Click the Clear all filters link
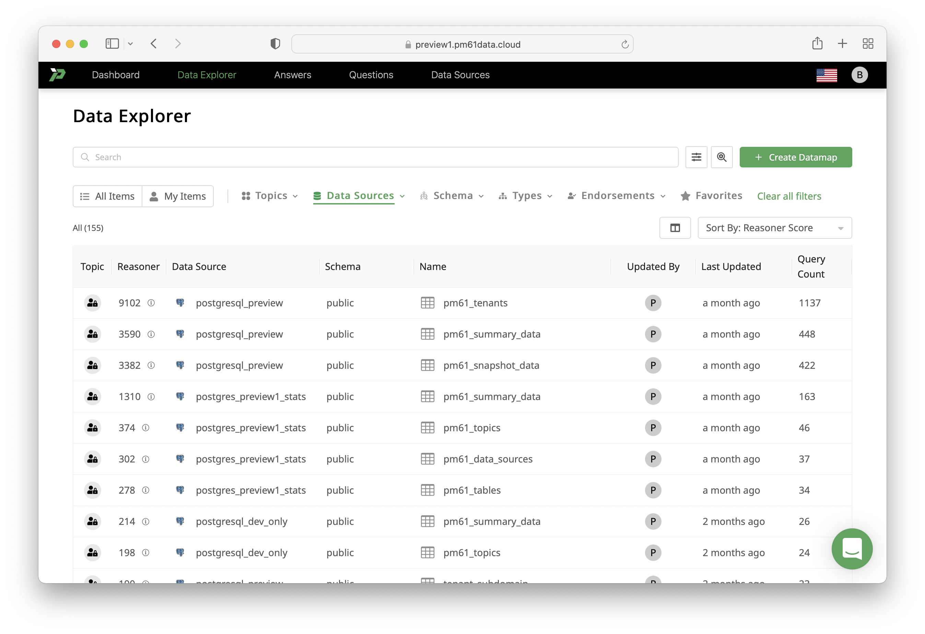The image size is (925, 634). point(789,196)
